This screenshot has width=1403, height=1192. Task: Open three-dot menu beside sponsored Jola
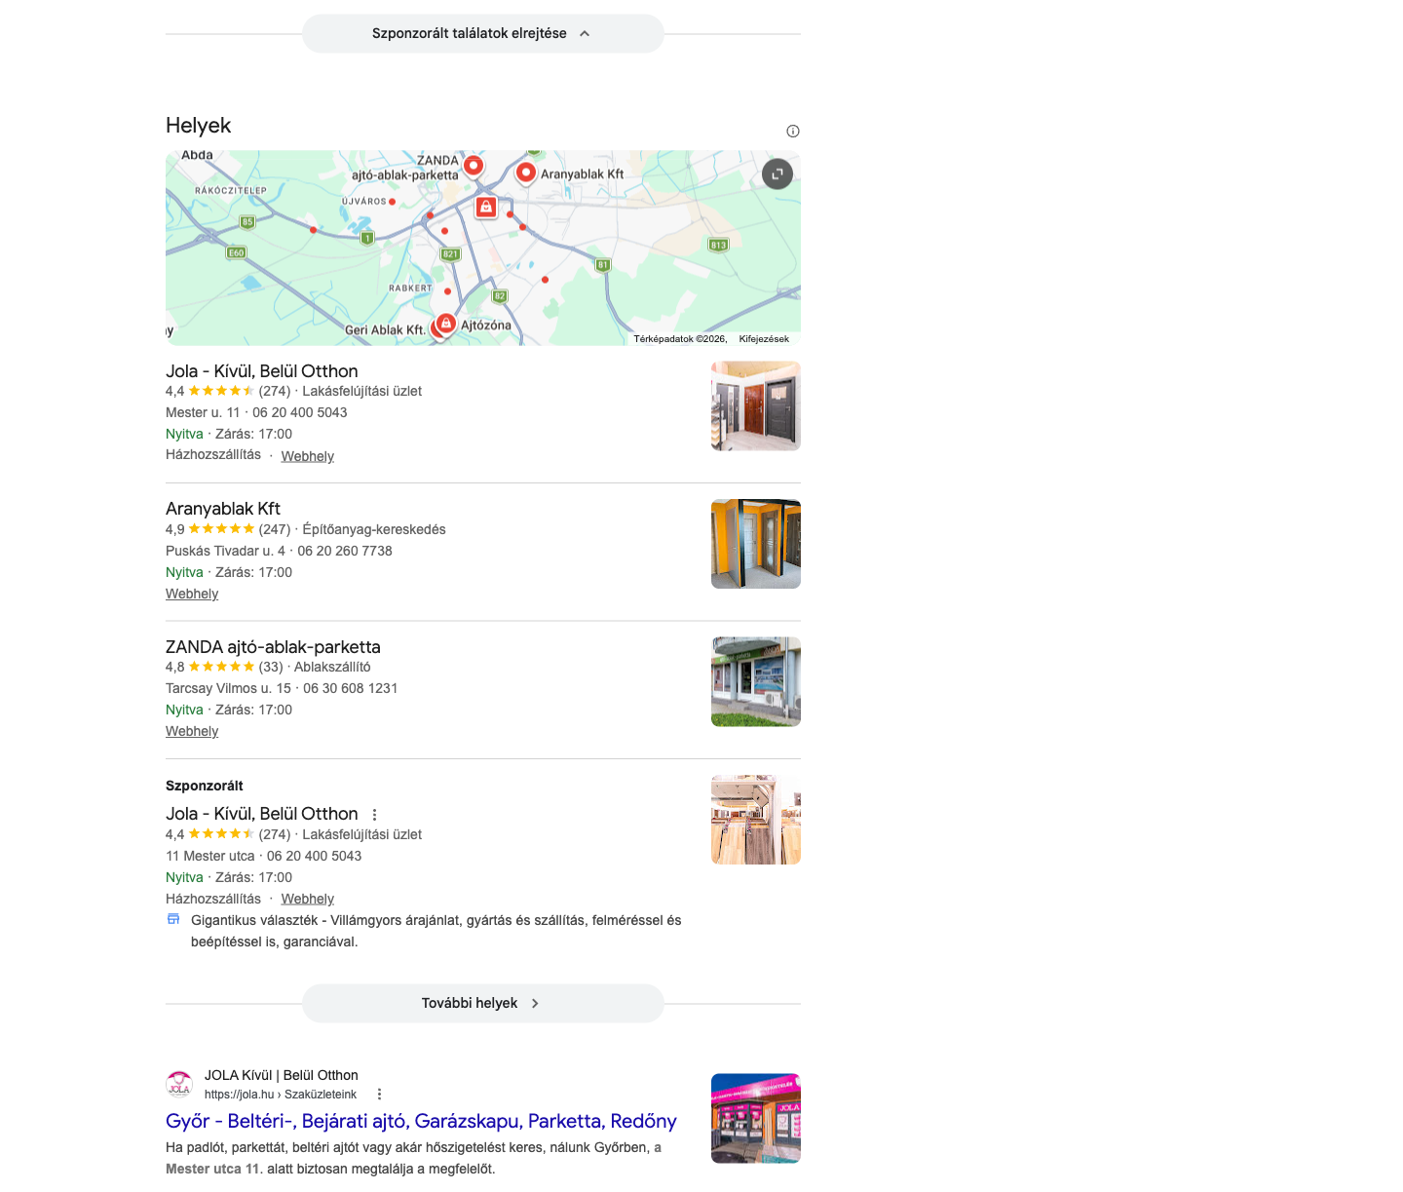(x=374, y=815)
